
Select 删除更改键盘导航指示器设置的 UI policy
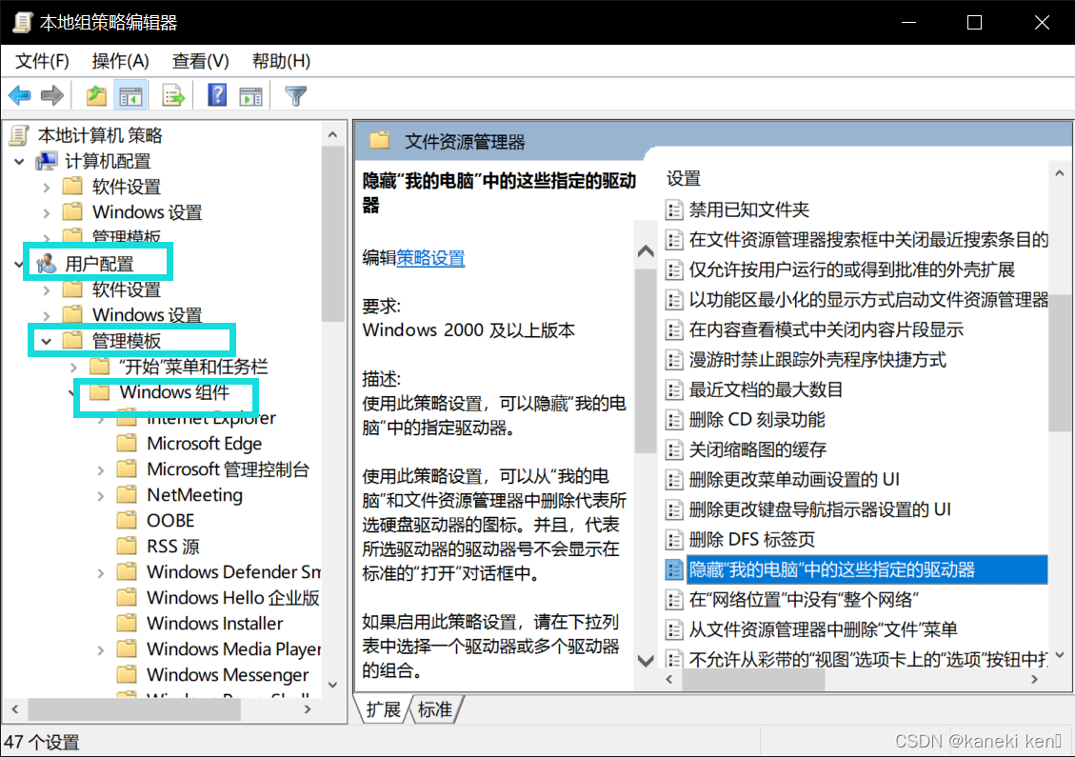819,509
